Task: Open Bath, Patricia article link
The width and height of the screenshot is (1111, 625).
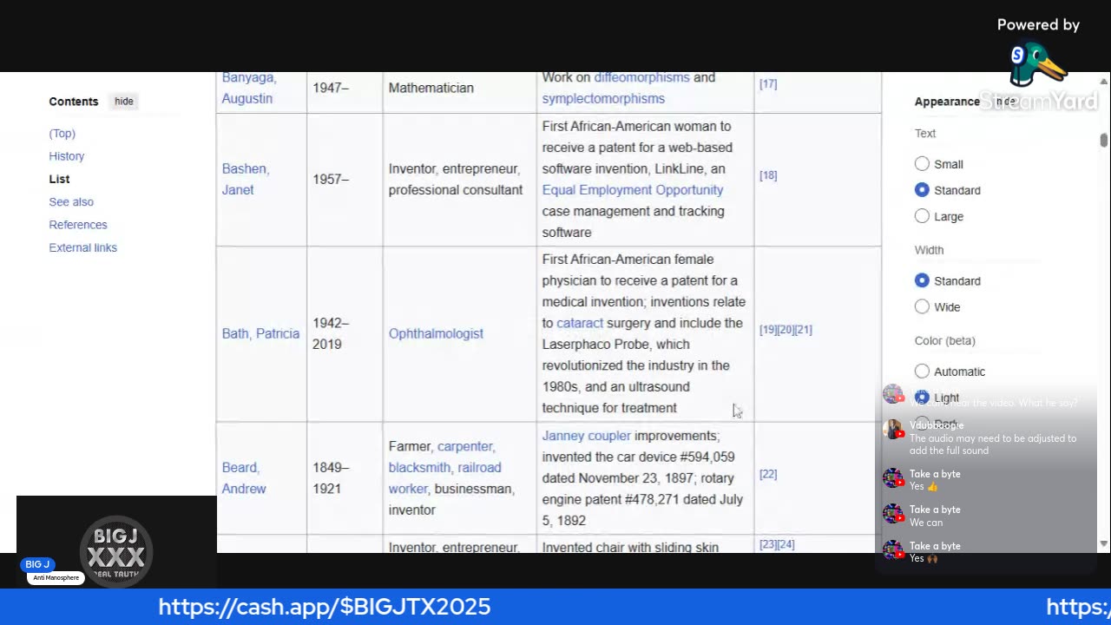Action: point(260,333)
